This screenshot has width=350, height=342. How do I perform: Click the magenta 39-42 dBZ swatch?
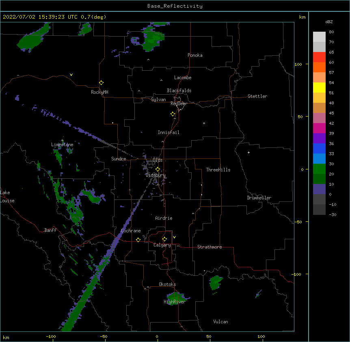pyautogui.click(x=319, y=128)
